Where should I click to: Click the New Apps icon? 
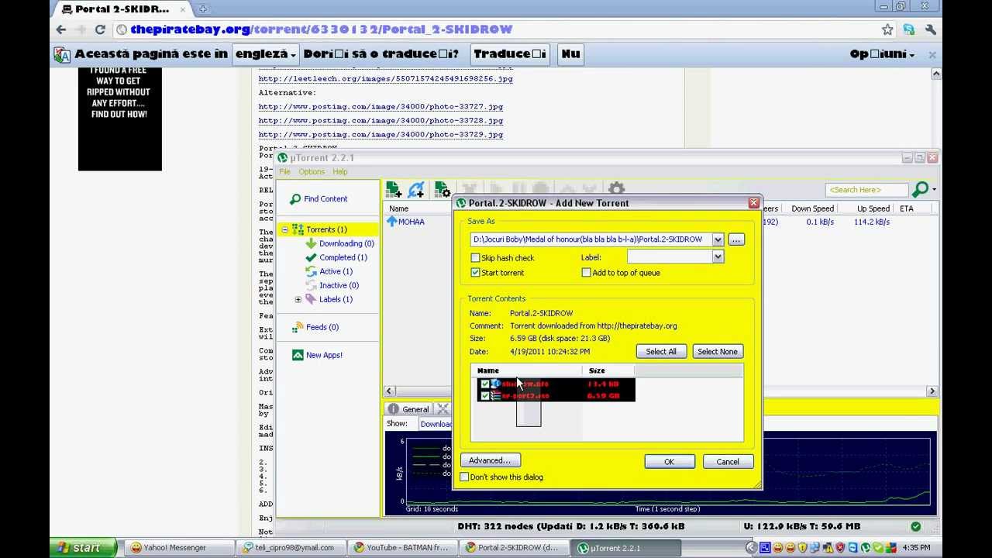298,355
